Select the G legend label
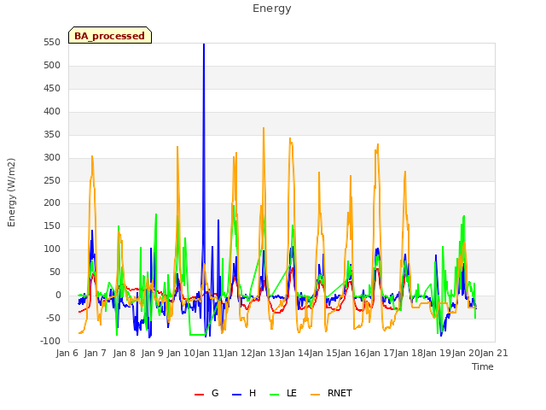 215,393
